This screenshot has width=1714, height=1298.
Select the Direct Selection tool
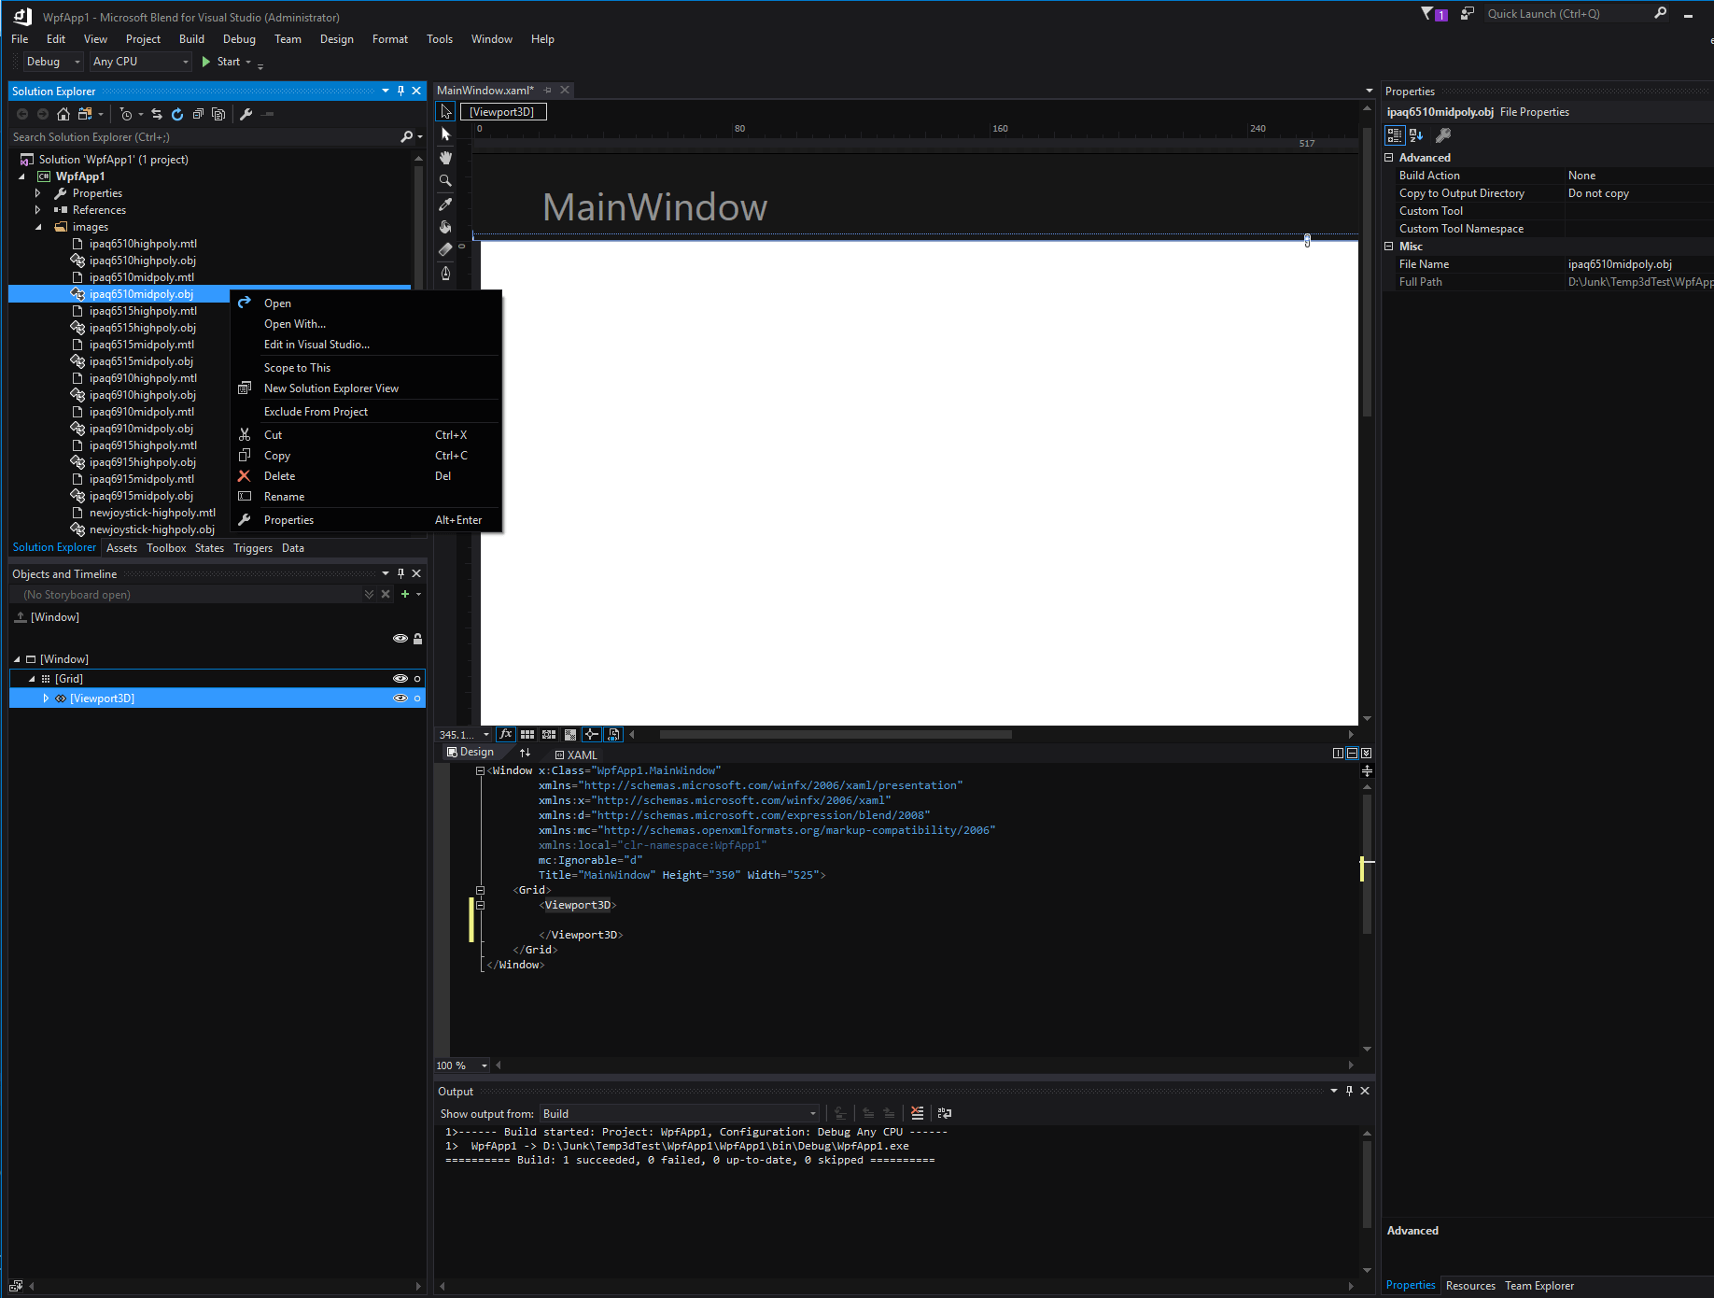(446, 134)
